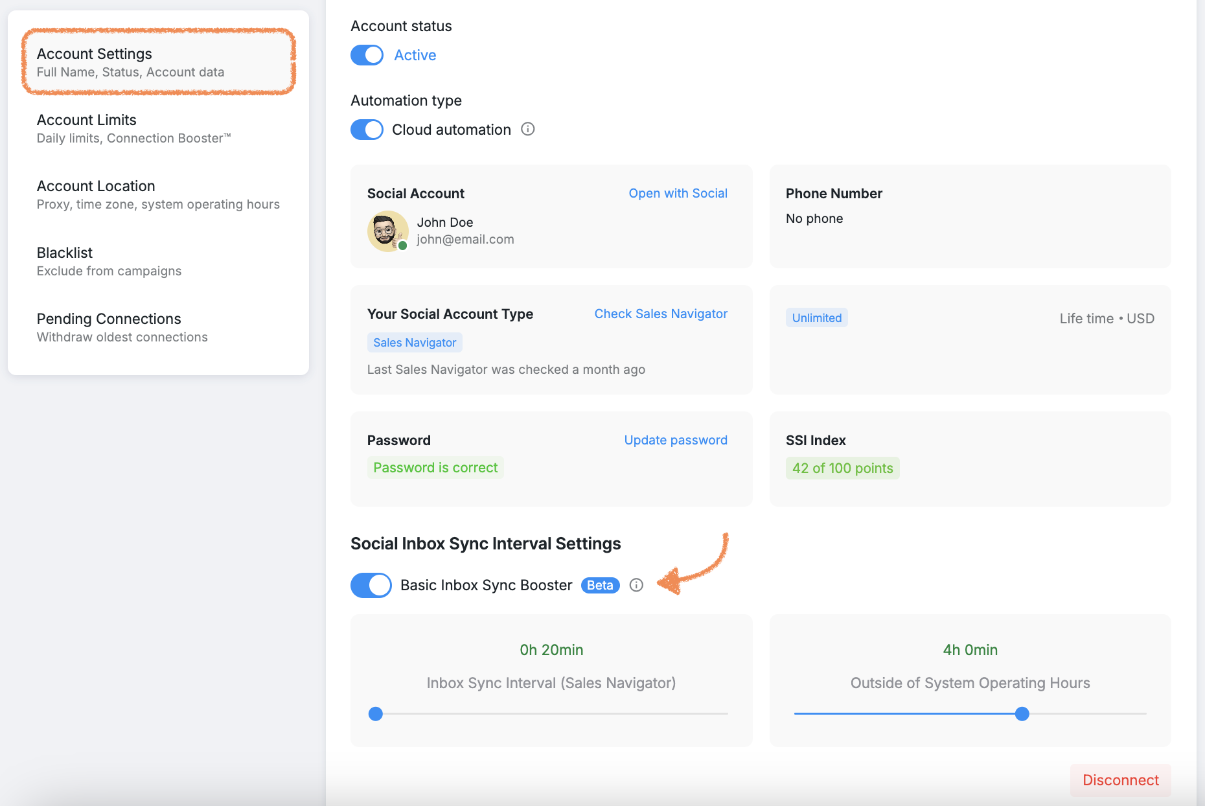This screenshot has height=806, width=1205.
Task: Click John Doe's profile avatar
Action: click(x=387, y=231)
